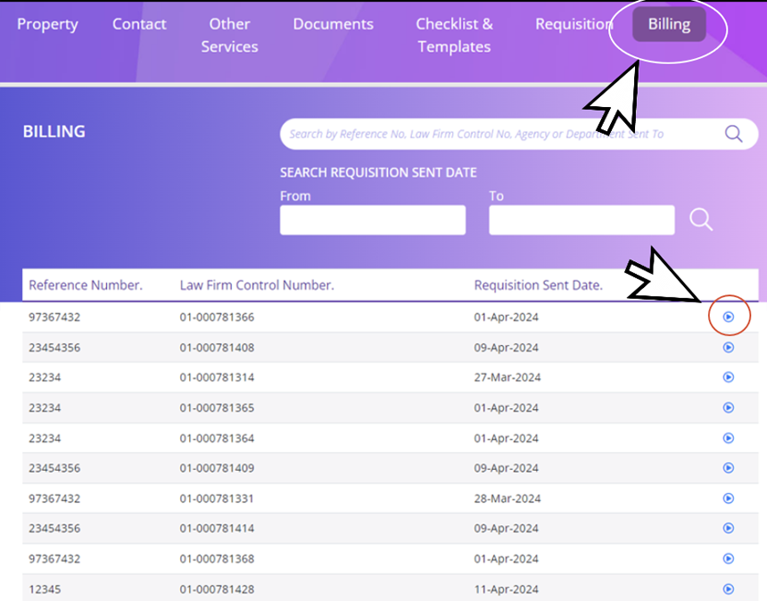
Task: Click the arrow icon for the 28-Mar-2024 row
Action: (728, 498)
